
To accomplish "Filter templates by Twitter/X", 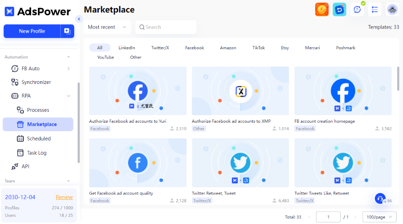I will tap(160, 48).
